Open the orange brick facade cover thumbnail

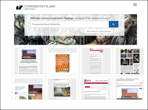point(62,61)
